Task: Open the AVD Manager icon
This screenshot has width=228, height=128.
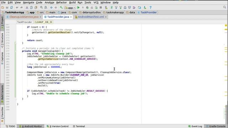Action: (x=106, y=7)
